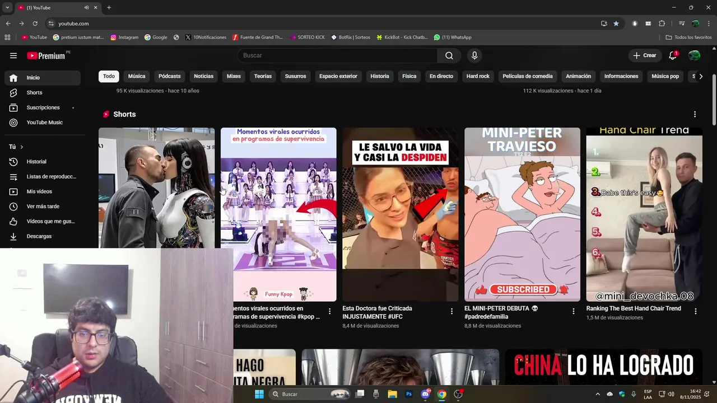Open the Instagram bookmark

[x=124, y=38]
